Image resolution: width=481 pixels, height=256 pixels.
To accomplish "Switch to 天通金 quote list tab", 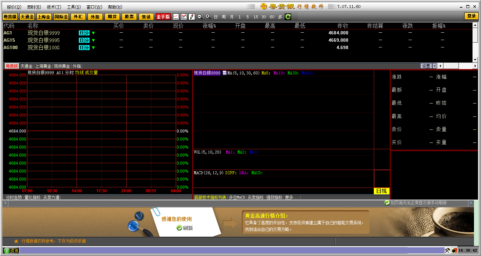I will pos(26,66).
